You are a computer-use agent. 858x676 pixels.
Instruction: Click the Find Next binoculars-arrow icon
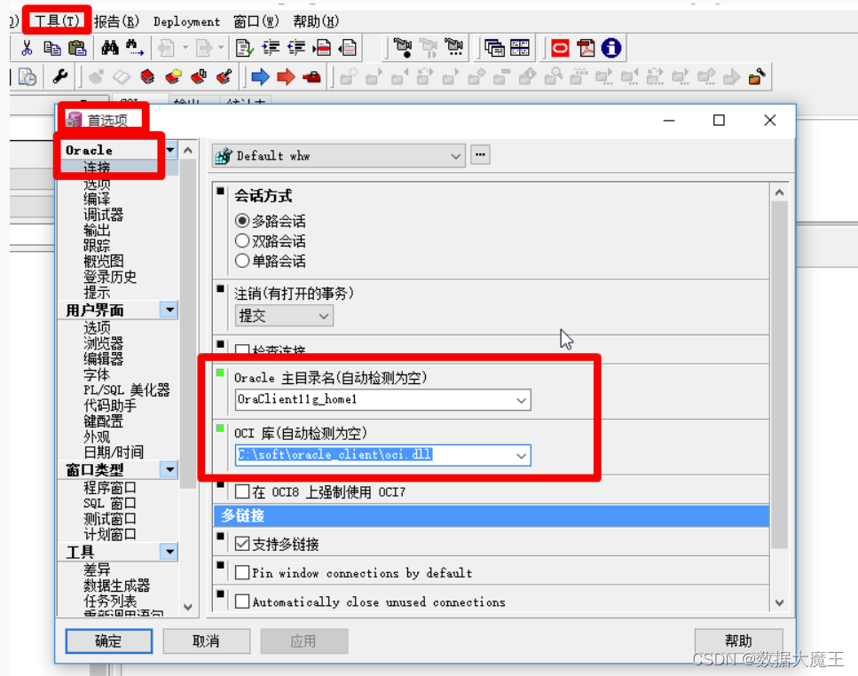pyautogui.click(x=135, y=49)
